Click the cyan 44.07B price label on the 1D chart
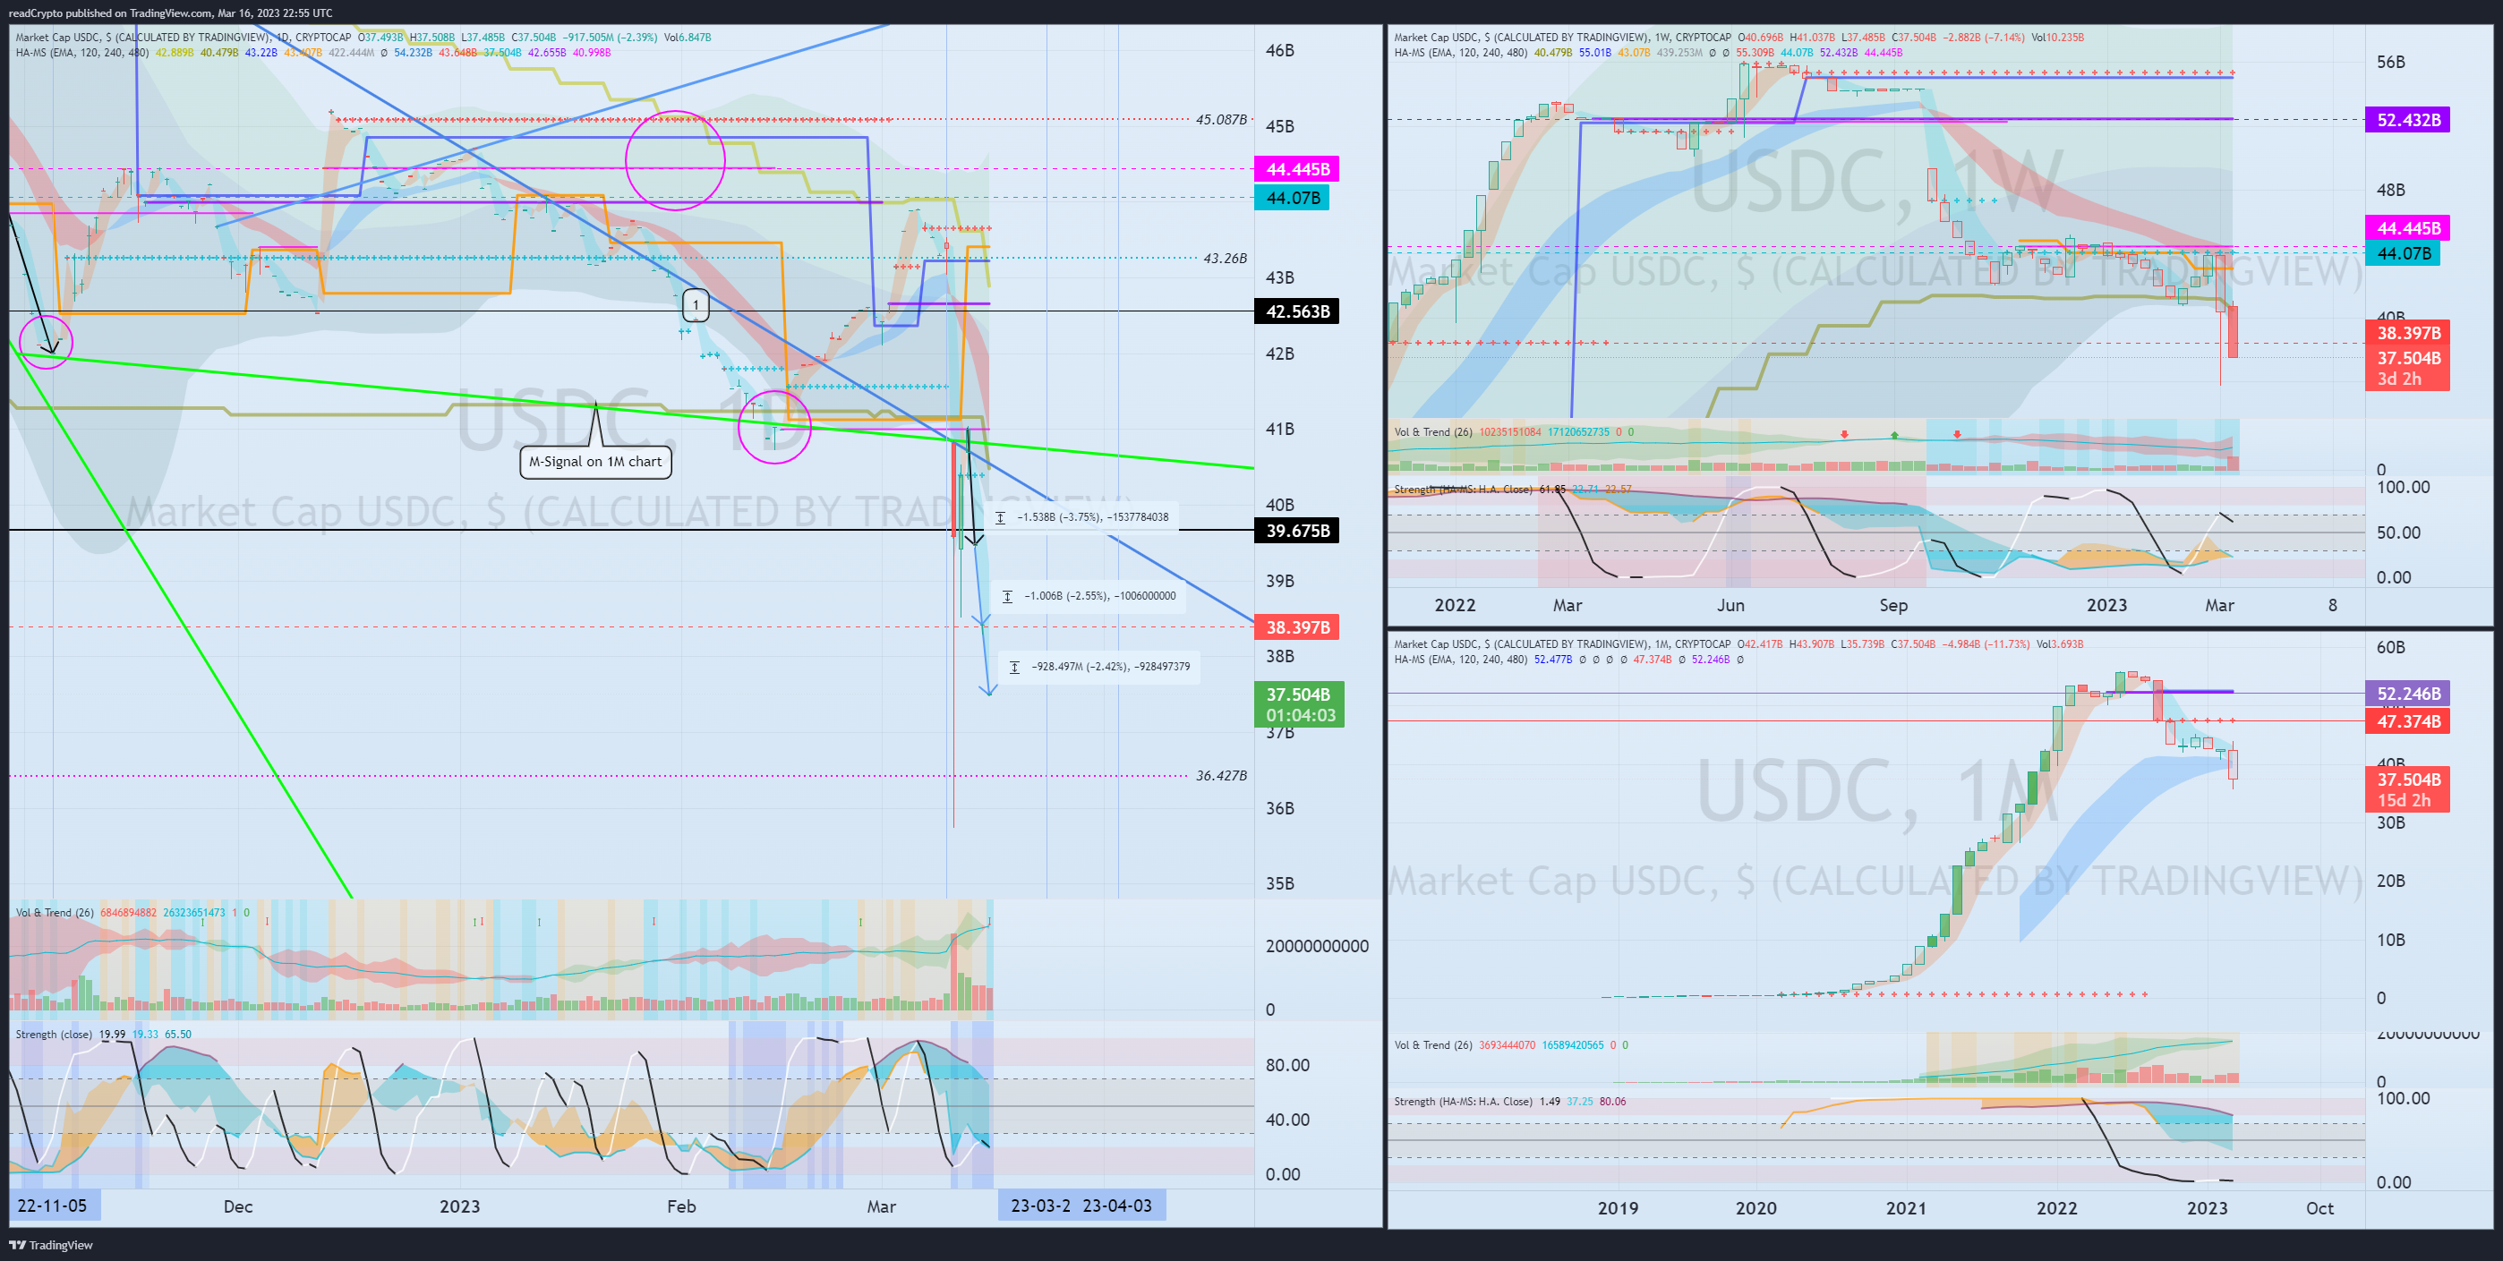The image size is (2503, 1261). click(1292, 198)
